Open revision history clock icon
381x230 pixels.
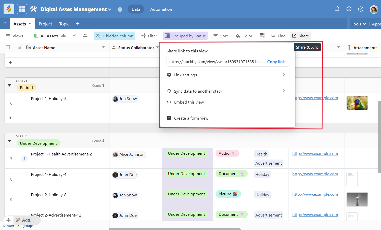(x=349, y=9)
